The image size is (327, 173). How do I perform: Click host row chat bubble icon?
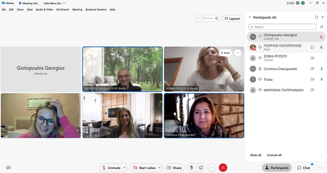[312, 47]
